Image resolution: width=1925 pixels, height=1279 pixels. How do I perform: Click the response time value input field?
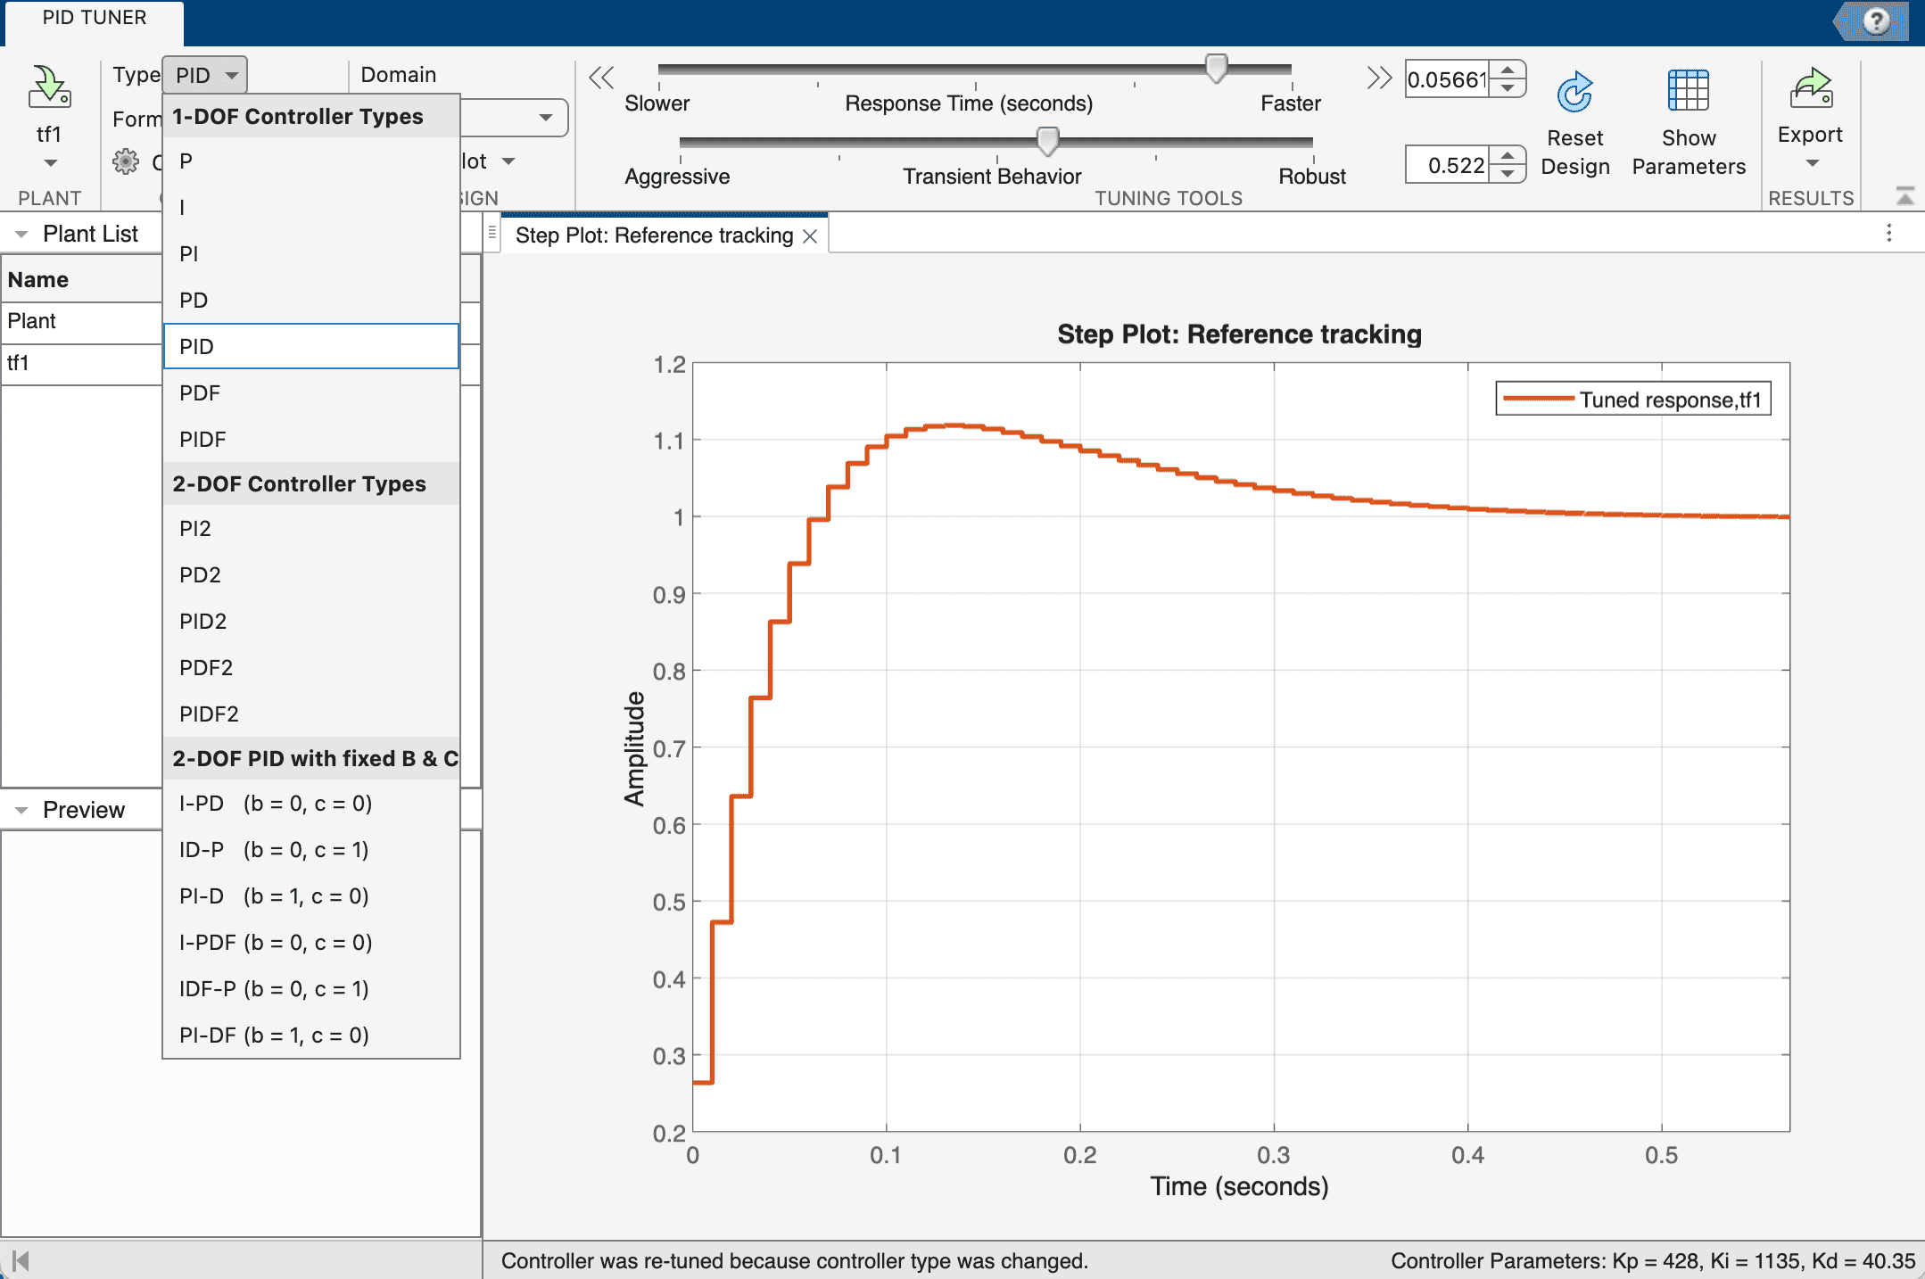(1448, 80)
